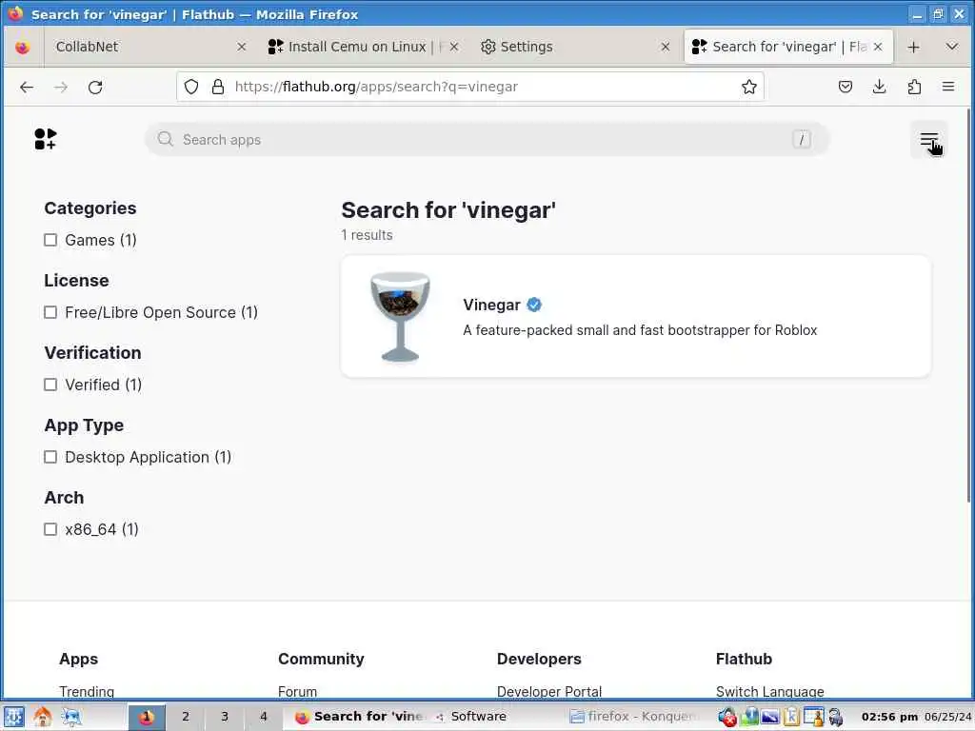Close the Settings tab

tap(666, 47)
